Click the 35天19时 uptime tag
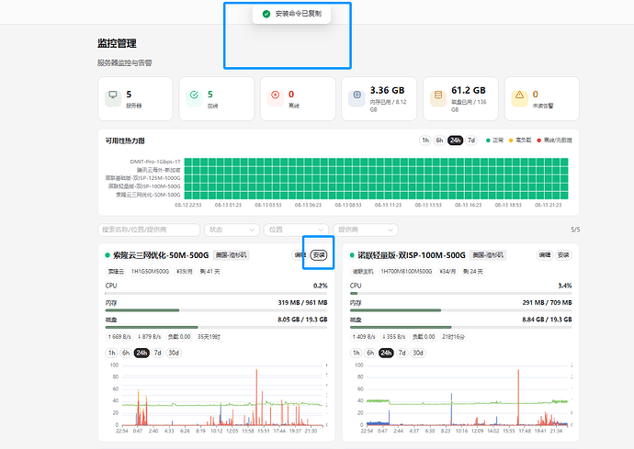The width and height of the screenshot is (634, 449). click(x=209, y=337)
